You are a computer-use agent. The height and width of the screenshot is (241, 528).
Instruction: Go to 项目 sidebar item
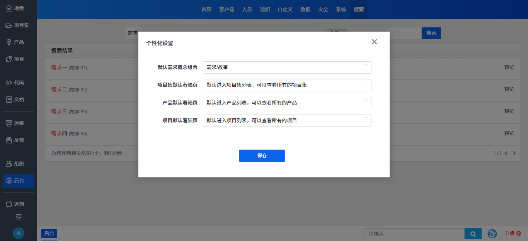(x=19, y=59)
